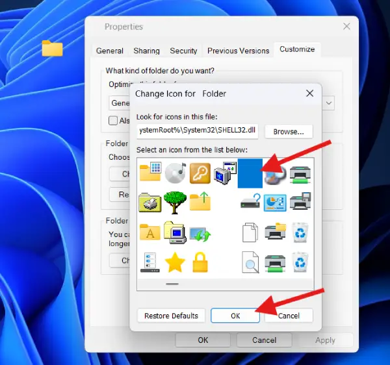This screenshot has width=390, height=365.
Task: Select the server with toggle switches icon
Action: [x=150, y=262]
